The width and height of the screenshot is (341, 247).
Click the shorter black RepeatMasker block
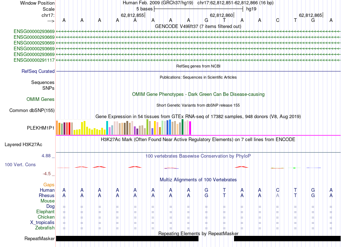[287, 238]
